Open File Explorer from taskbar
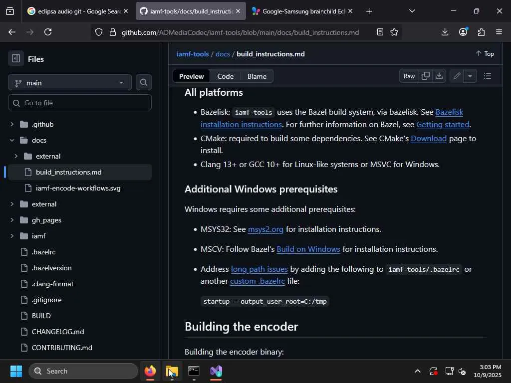The height and width of the screenshot is (383, 511). (x=172, y=371)
